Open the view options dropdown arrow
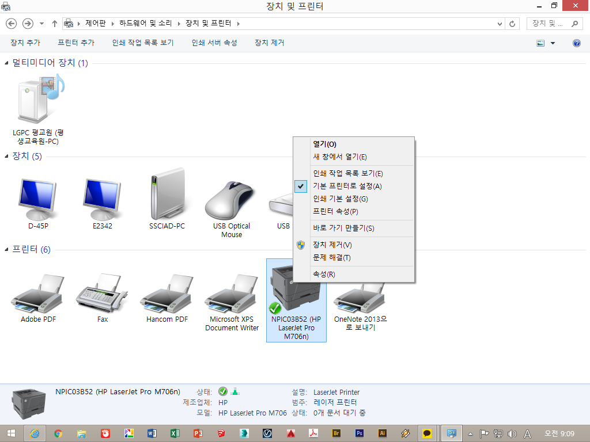The height and width of the screenshot is (442, 590). click(551, 43)
